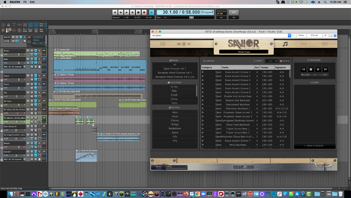Mute the Sylenth1 track
This screenshot has width=351, height=198.
click(x=28, y=151)
